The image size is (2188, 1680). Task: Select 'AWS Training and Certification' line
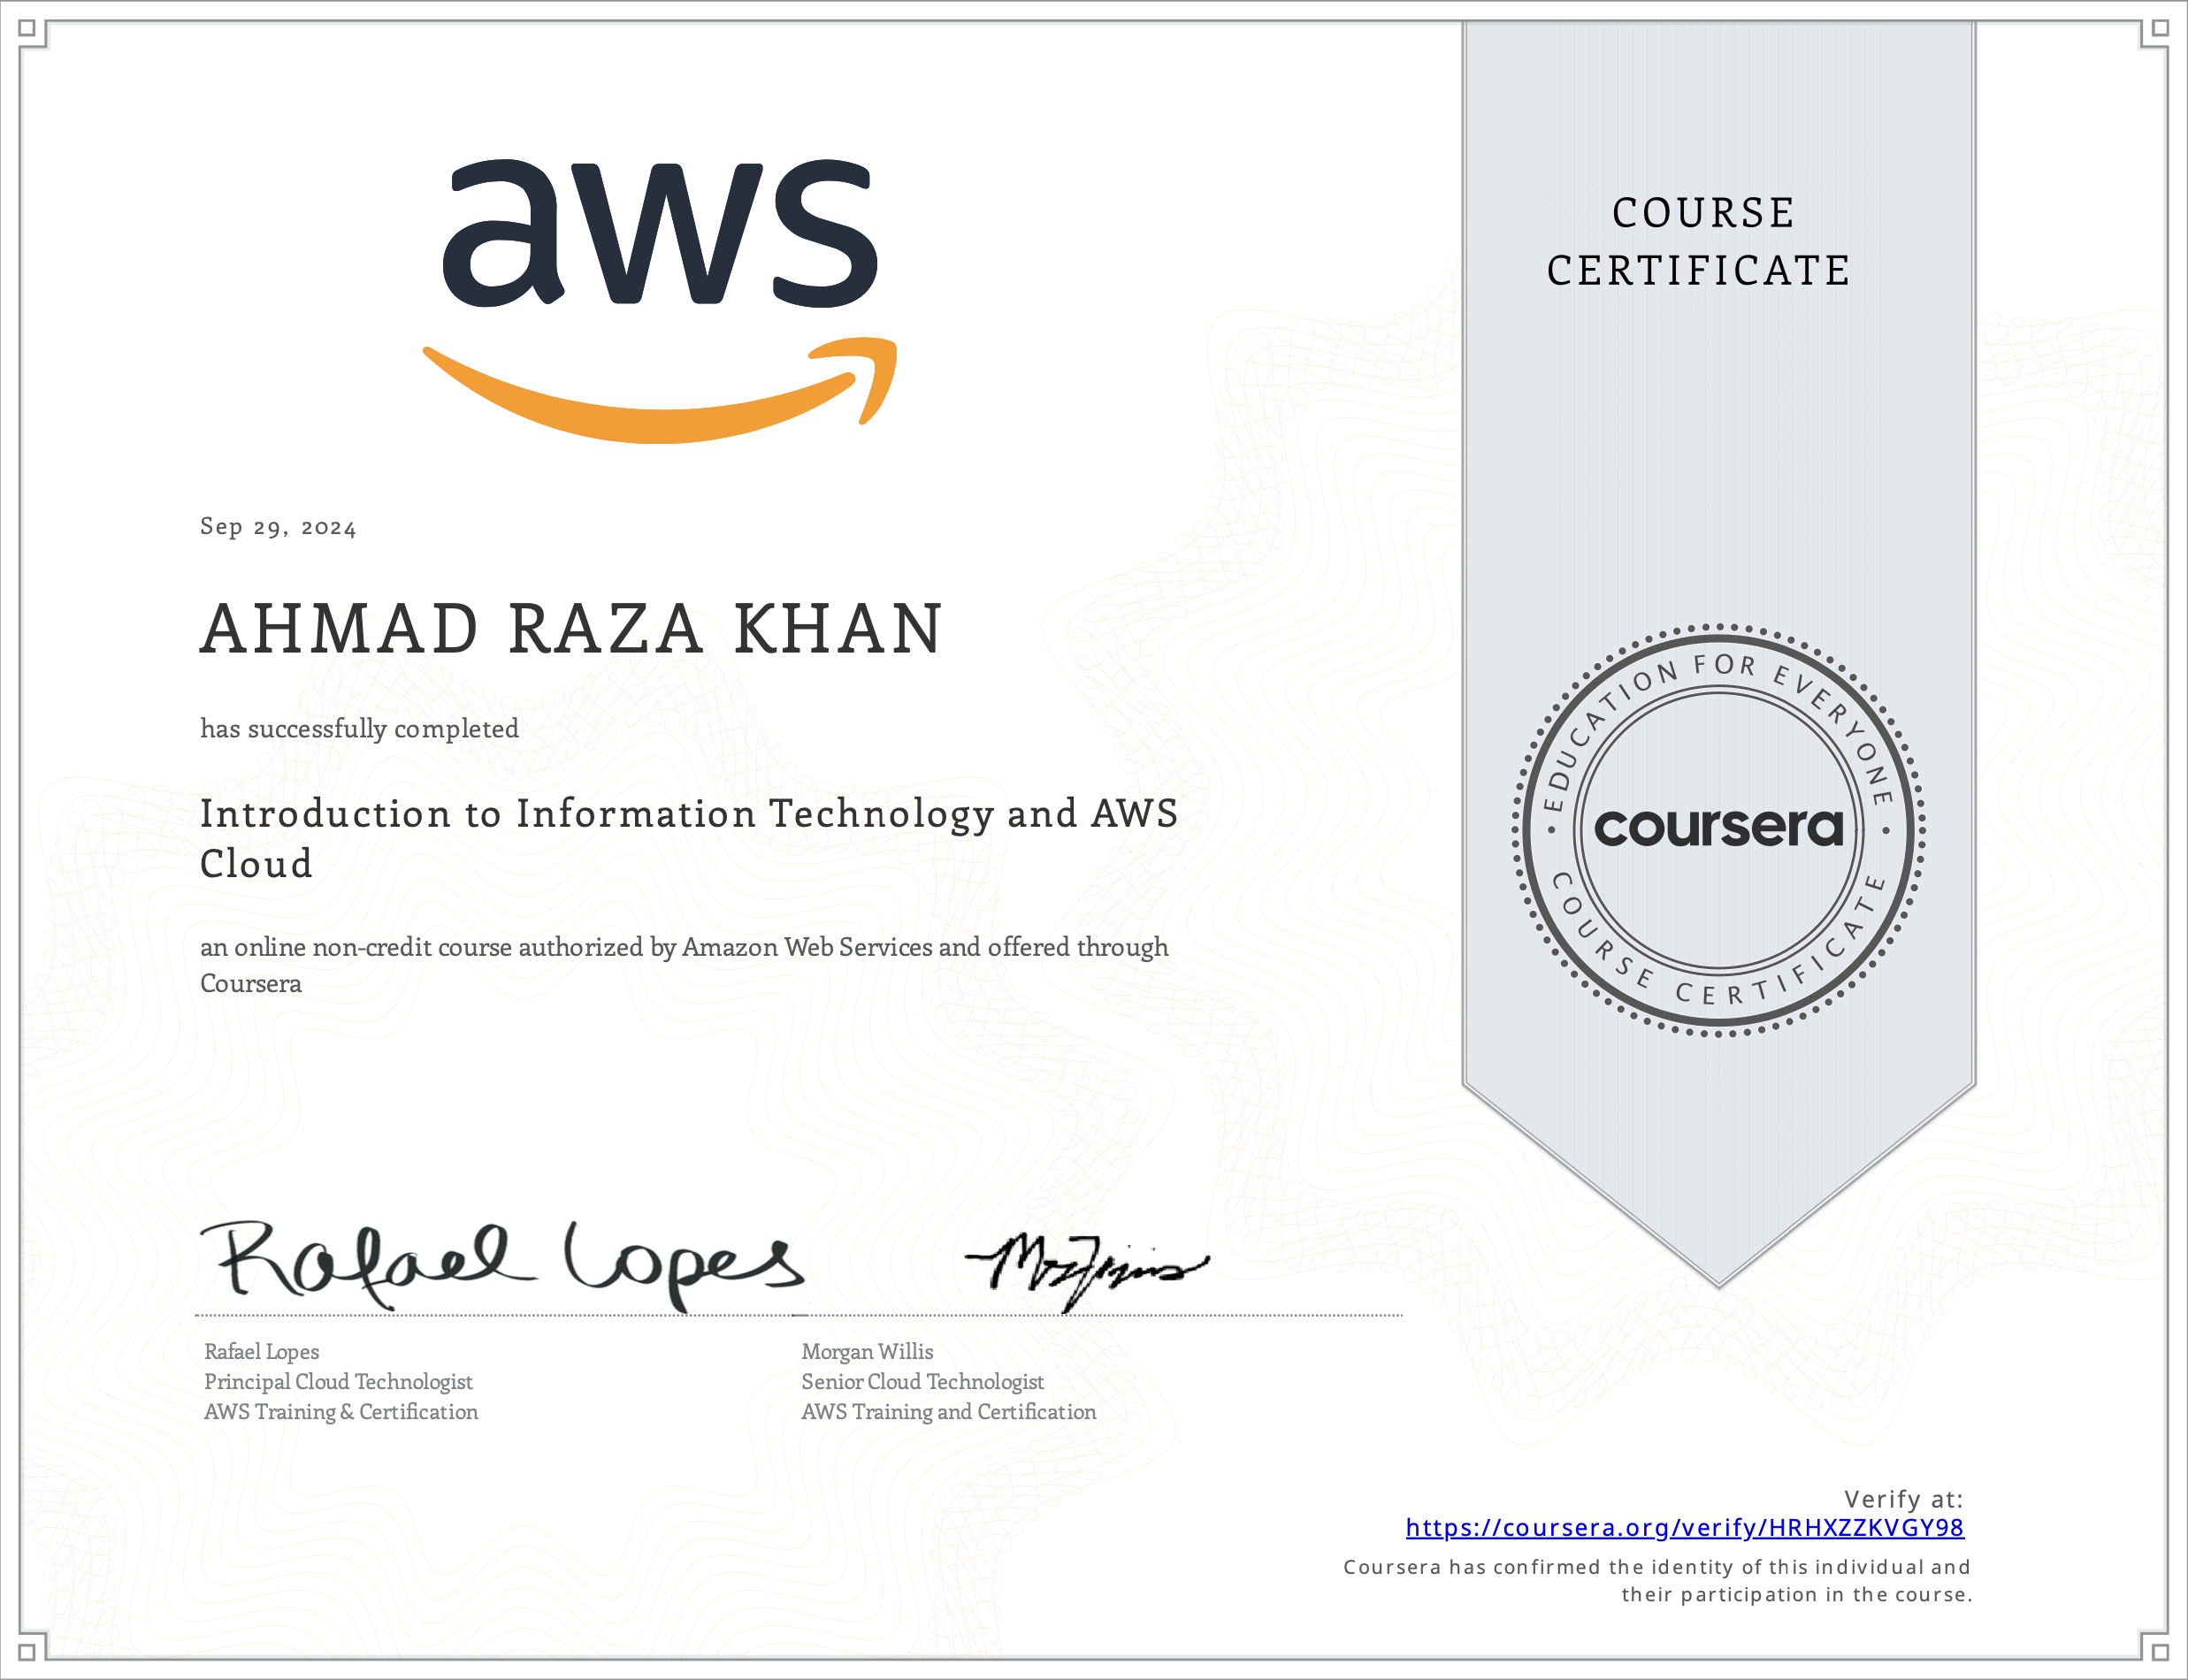tap(948, 1411)
